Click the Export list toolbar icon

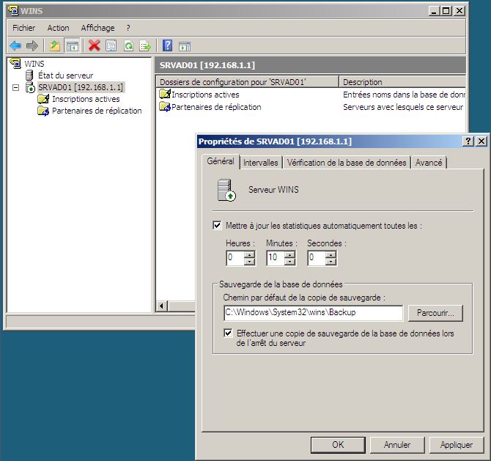click(145, 45)
